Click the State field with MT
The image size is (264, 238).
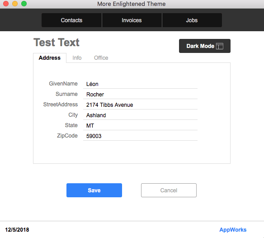click(140, 126)
